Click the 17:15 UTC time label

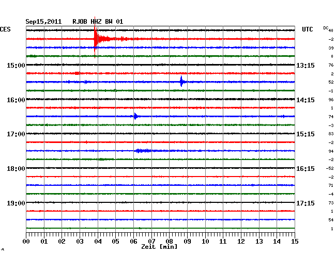pyautogui.click(x=306, y=203)
